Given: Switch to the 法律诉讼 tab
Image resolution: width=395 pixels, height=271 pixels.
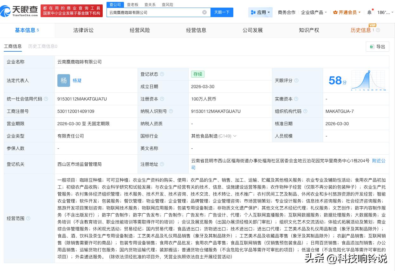Looking at the screenshot, I should click(83, 30).
